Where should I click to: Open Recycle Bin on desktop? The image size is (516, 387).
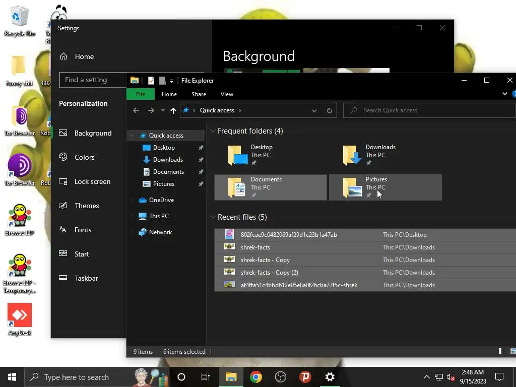pyautogui.click(x=20, y=20)
